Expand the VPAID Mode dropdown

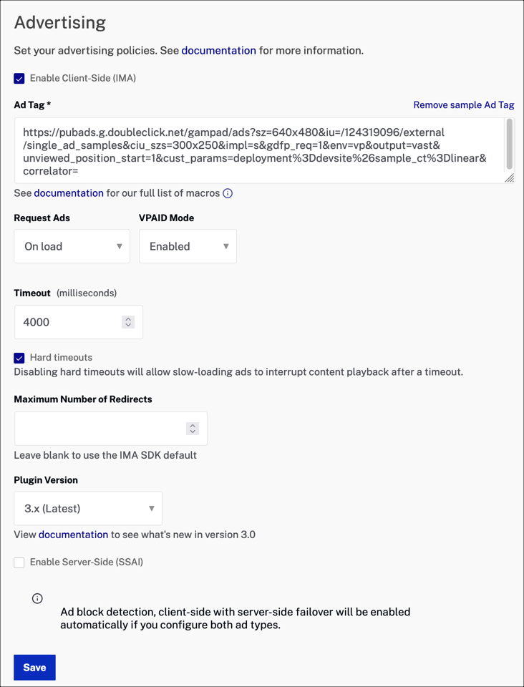point(188,246)
